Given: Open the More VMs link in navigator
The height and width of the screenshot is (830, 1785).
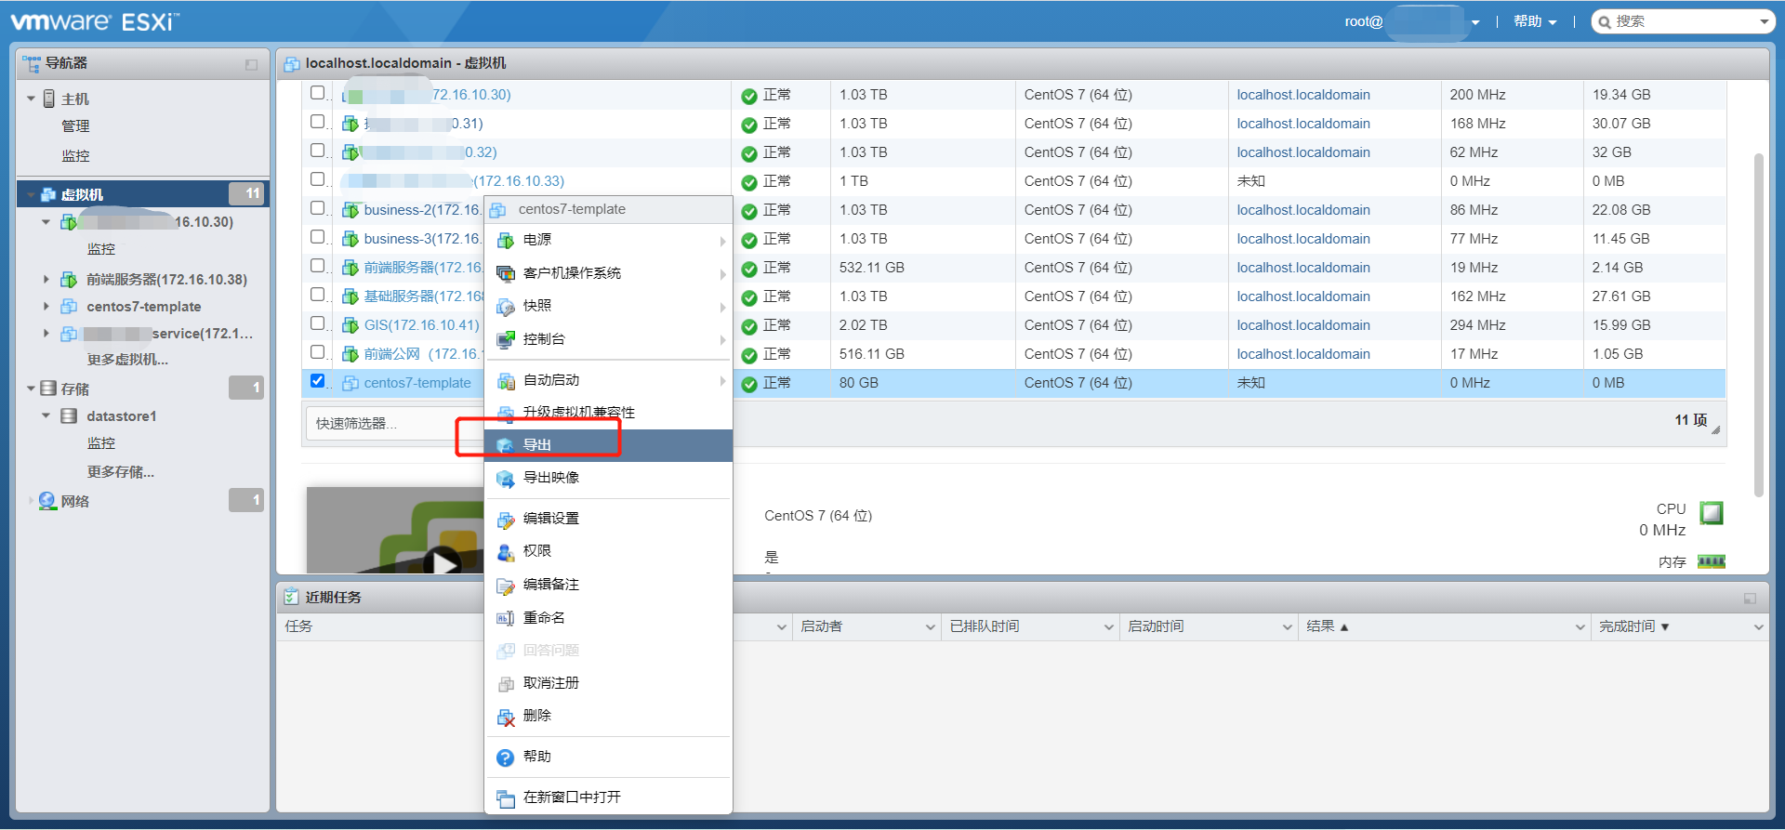Looking at the screenshot, I should click(127, 360).
